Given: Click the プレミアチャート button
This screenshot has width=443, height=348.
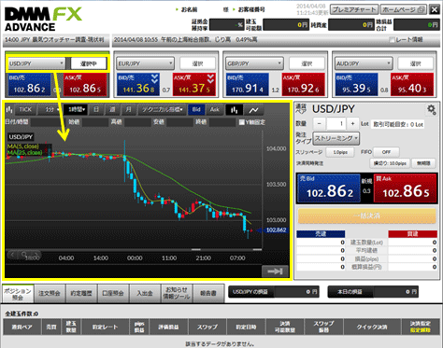Looking at the screenshot, I should (354, 9).
